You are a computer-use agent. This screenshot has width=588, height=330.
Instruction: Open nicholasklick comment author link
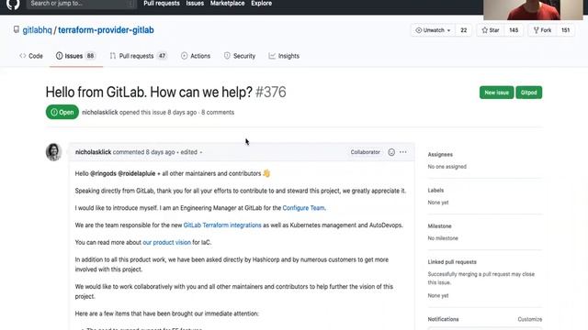[x=93, y=152]
